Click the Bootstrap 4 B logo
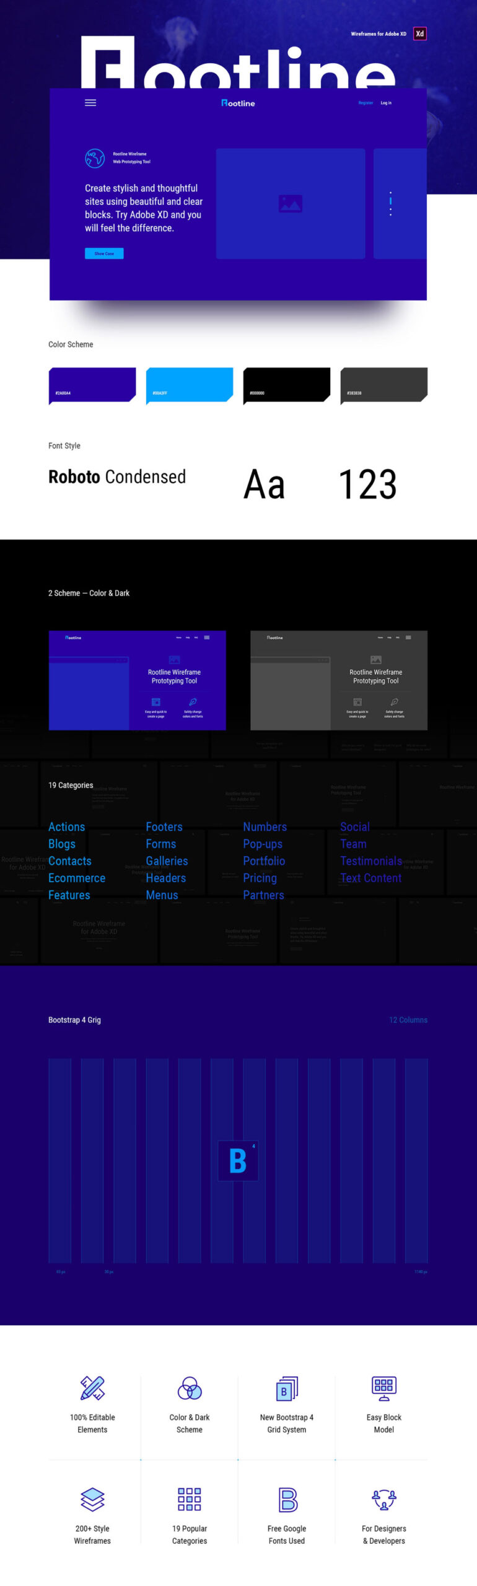This screenshot has width=477, height=1586. (238, 1160)
